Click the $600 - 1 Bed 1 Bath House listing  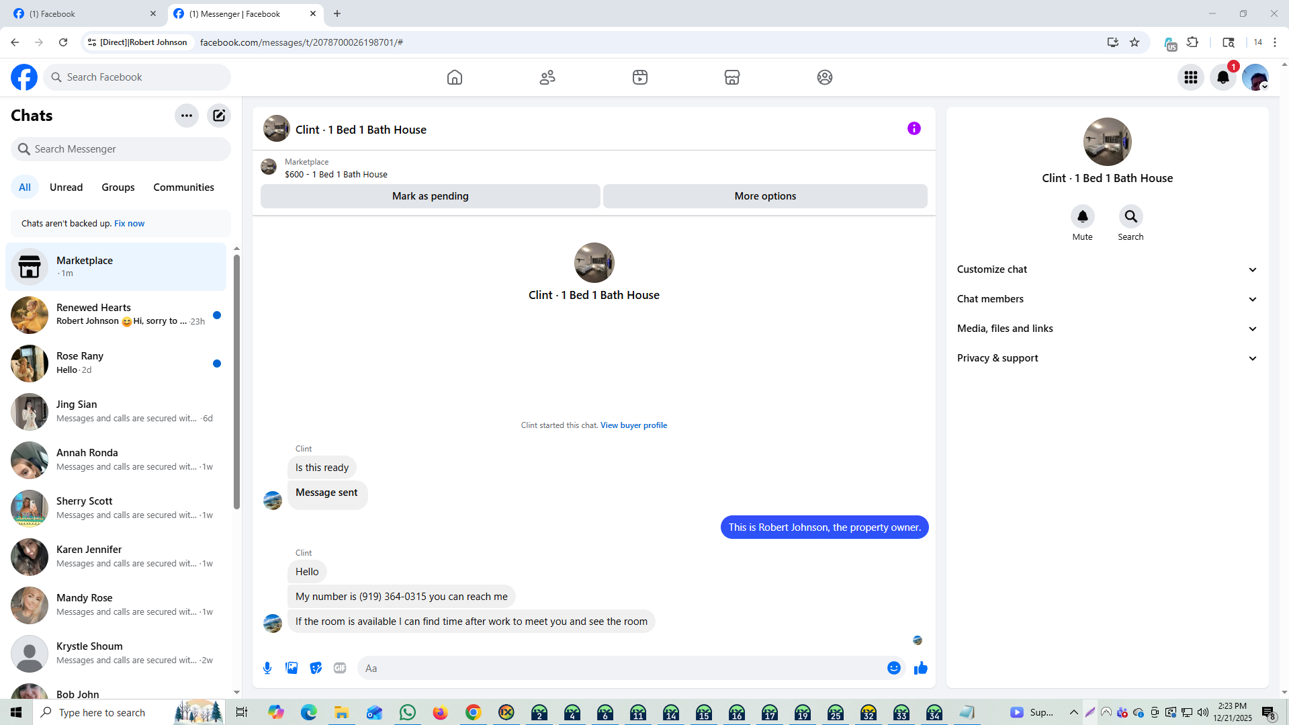point(336,175)
